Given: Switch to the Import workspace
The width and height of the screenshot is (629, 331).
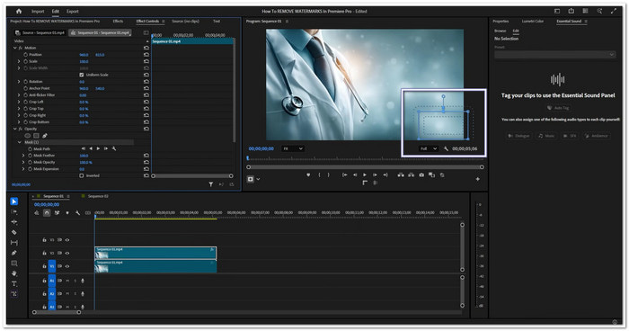Looking at the screenshot, I should pos(38,12).
